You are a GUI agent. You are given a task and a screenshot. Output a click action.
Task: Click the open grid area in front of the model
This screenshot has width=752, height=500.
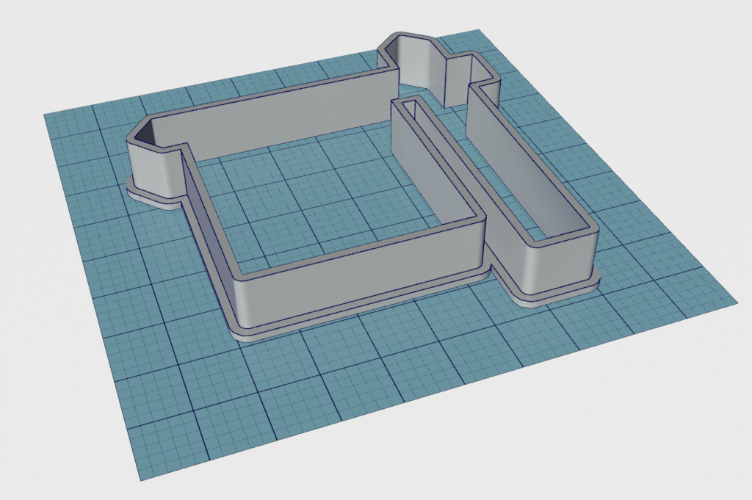(330, 396)
